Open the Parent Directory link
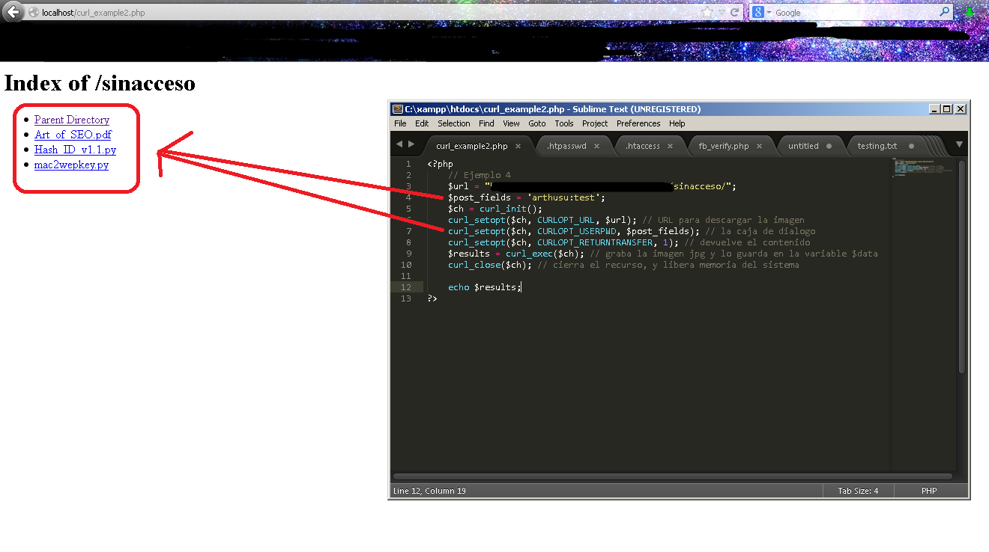Viewport: 989px width, 552px height. [x=71, y=120]
